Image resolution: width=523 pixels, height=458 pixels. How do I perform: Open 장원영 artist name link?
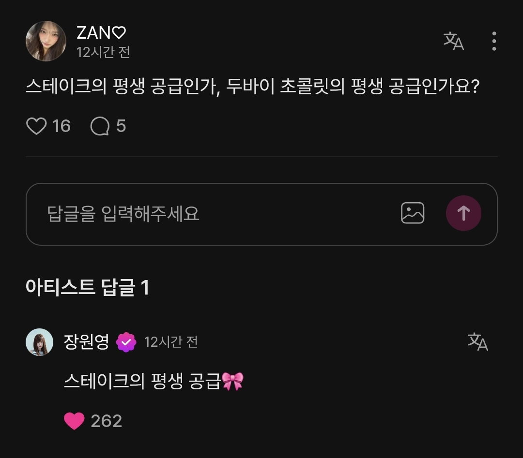(x=86, y=342)
